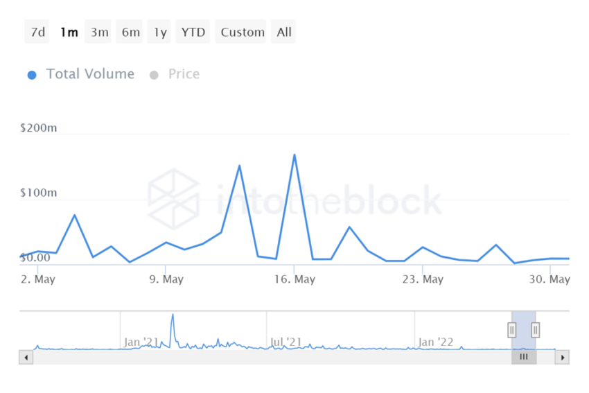This screenshot has height=393, width=589.
Task: Toggle the Total Volume series
Action: (90, 74)
